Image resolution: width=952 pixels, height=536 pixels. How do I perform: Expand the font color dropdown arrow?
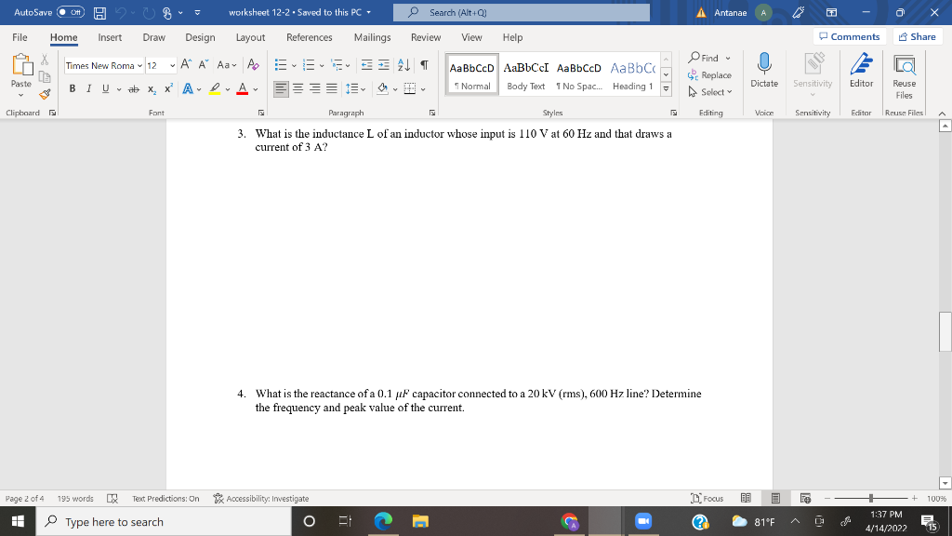255,88
